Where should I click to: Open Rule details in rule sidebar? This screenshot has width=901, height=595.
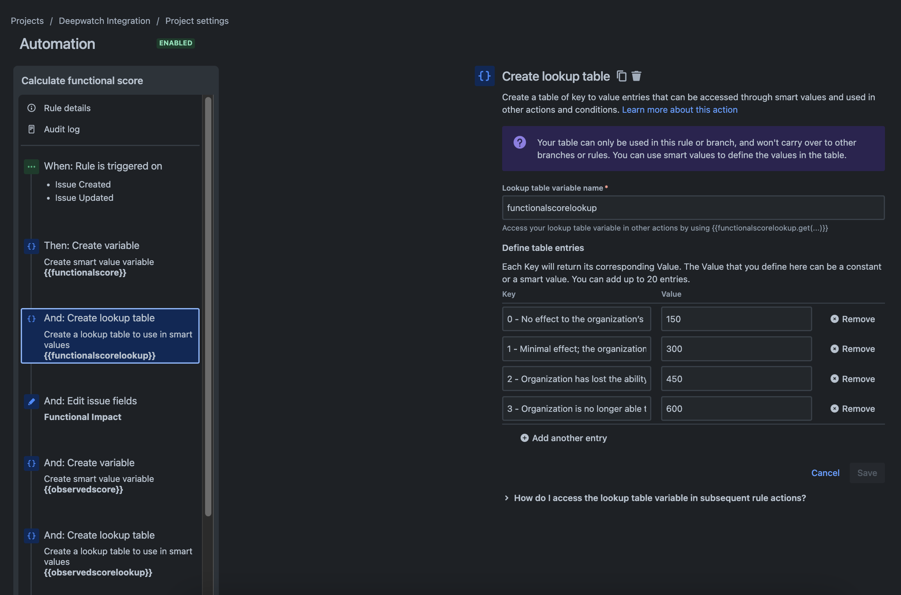pos(67,108)
